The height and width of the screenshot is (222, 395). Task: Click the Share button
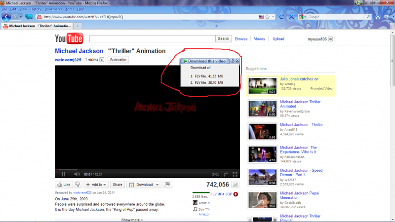[118, 185]
